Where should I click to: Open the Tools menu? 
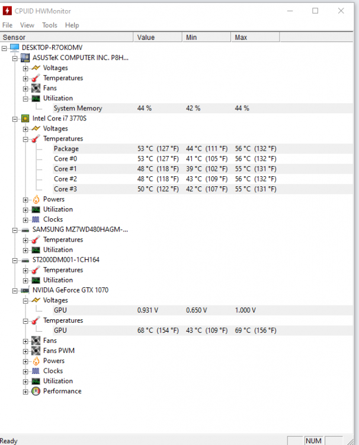[50, 26]
